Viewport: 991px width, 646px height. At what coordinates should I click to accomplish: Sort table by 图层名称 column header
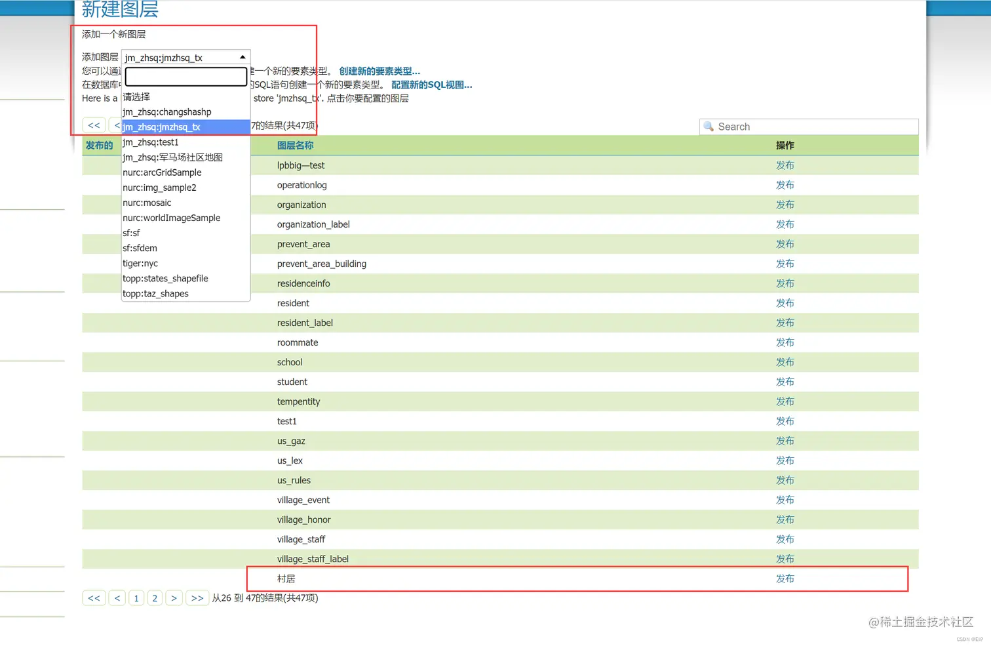(296, 145)
